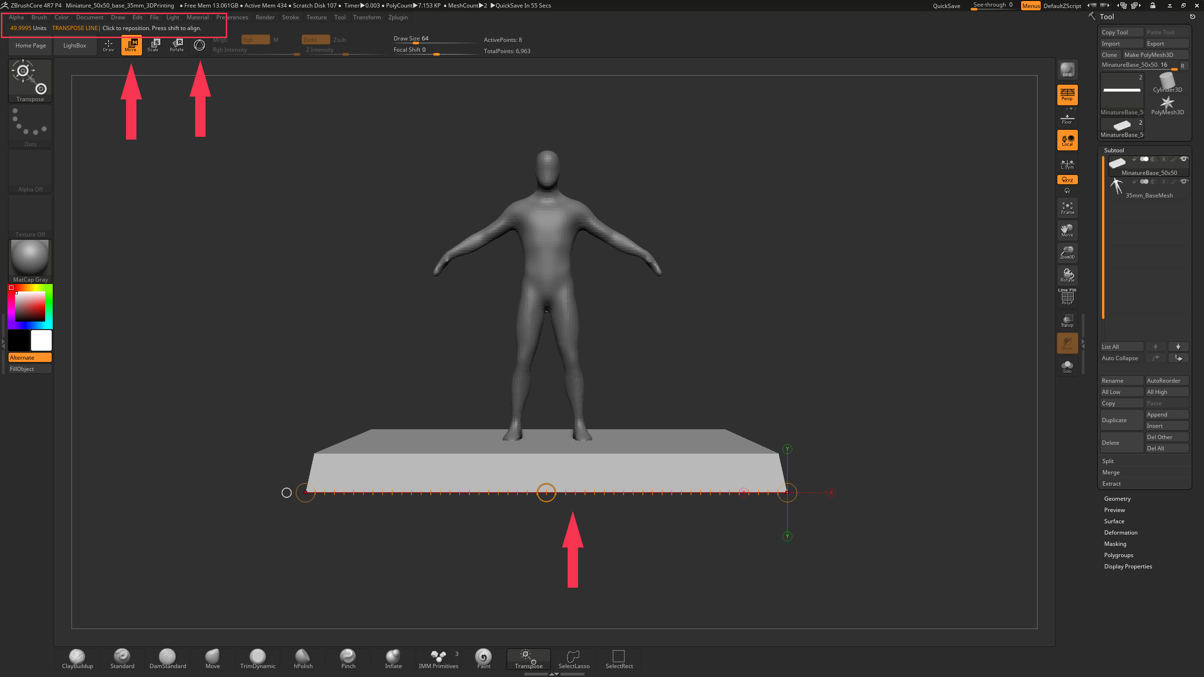The width and height of the screenshot is (1204, 677).
Task: Open the Zplugin menu
Action: click(x=398, y=17)
